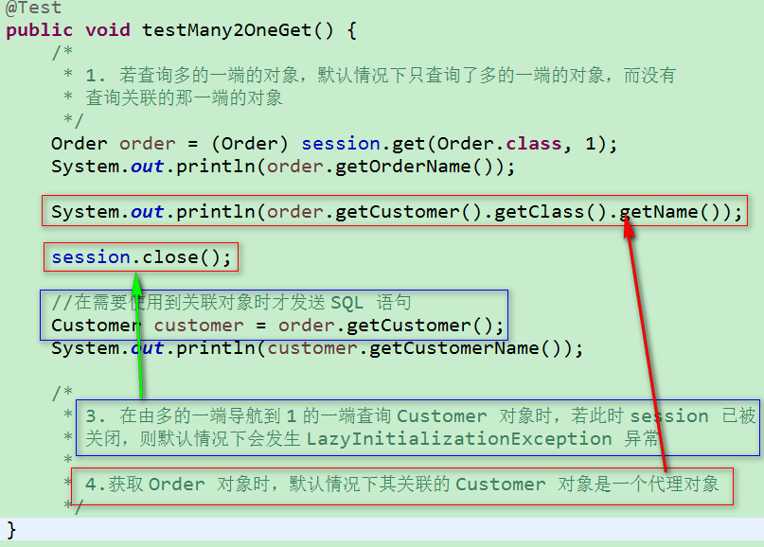Viewport: 764px width, 547px height.
Task: Click comment line '查询关联的那一端的对象'
Action: click(x=184, y=97)
